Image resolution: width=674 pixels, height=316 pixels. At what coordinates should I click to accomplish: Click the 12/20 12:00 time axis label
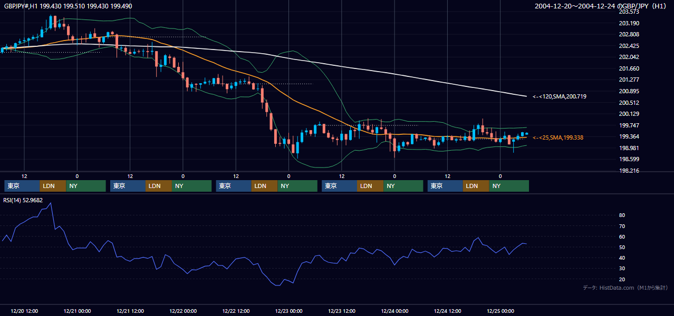pos(24,311)
